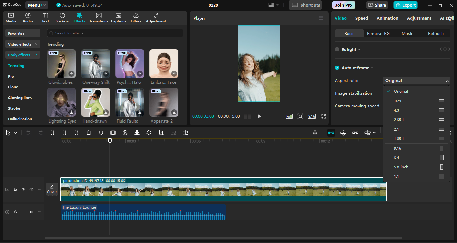This screenshot has width=457, height=243.
Task: Open the Transitions panel
Action: (99, 18)
